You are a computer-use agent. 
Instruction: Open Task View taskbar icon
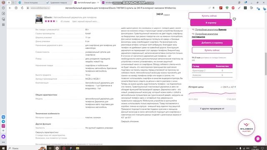(50, 148)
